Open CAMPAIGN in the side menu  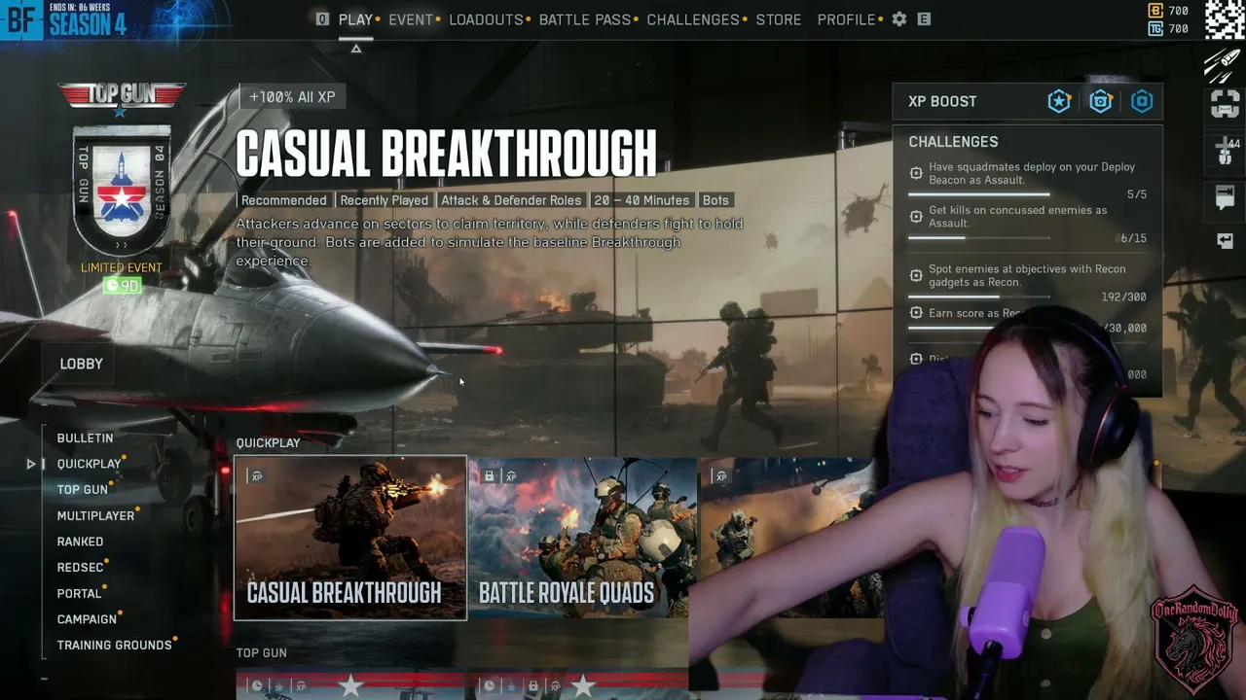coord(87,619)
